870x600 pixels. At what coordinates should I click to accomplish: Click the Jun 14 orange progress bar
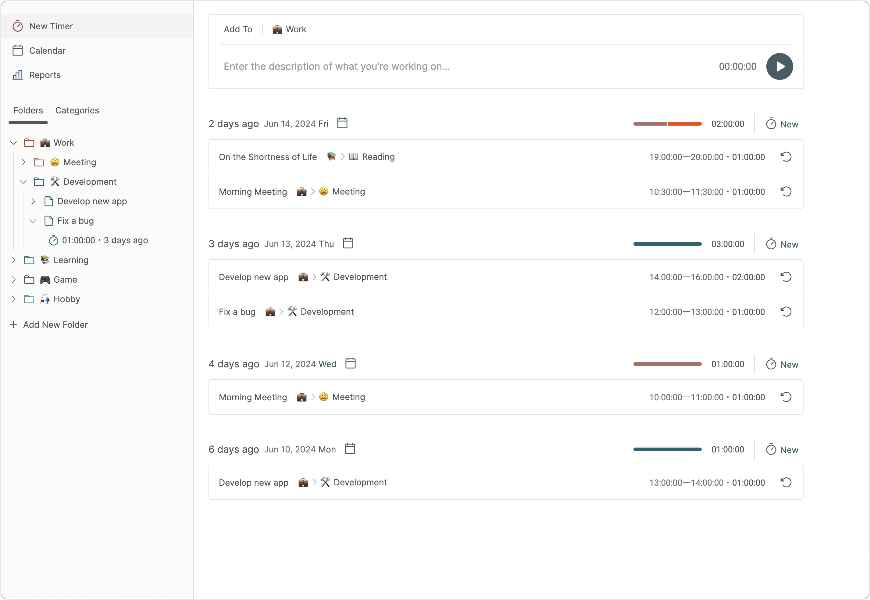684,124
